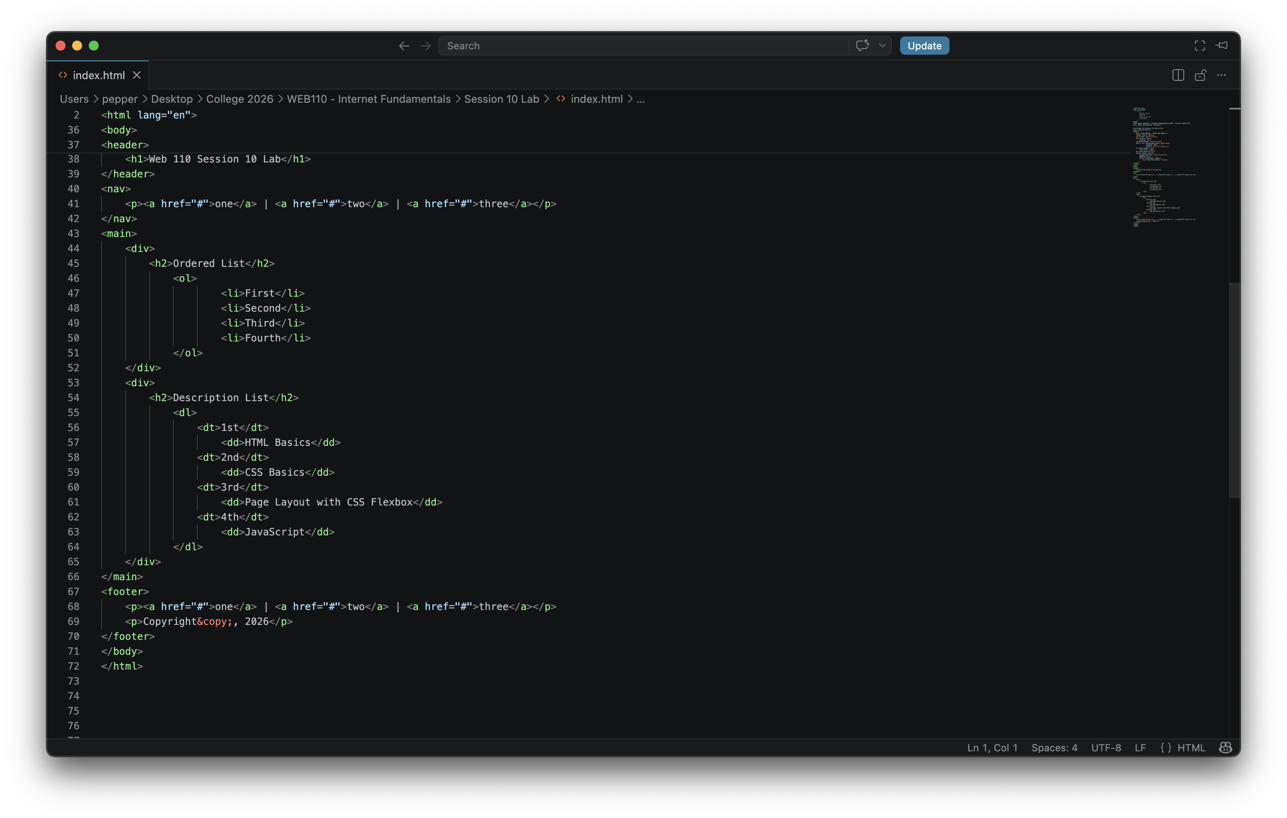
Task: Click the 'Ordered List' heading text
Action: [x=209, y=264]
